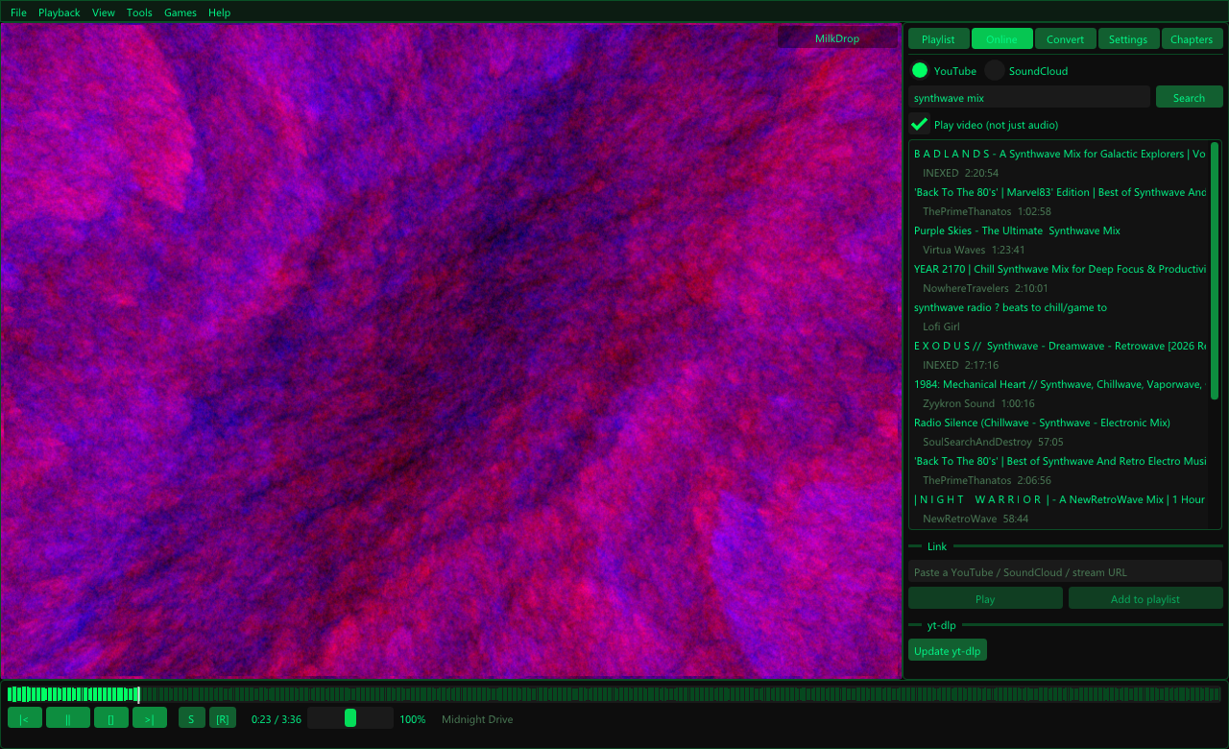Skip to previous track button
The height and width of the screenshot is (749, 1229).
25,718
